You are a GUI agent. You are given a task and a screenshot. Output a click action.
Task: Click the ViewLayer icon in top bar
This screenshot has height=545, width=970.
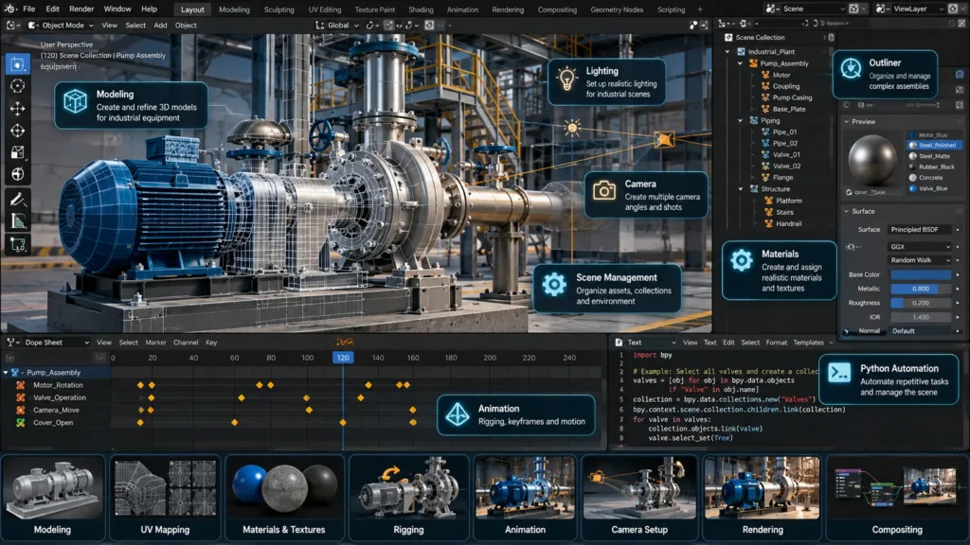pos(882,9)
